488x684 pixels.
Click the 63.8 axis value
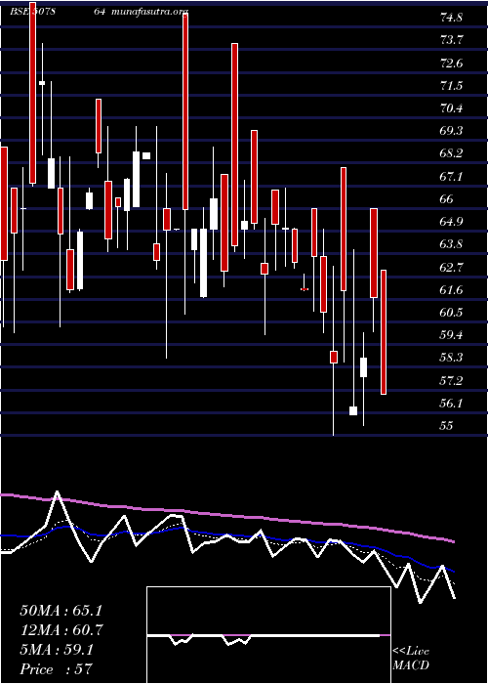[x=451, y=244]
